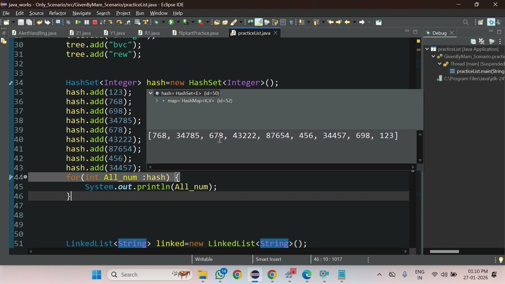505x284 pixels.
Task: Click the Save icon in toolbar
Action: click(21, 22)
